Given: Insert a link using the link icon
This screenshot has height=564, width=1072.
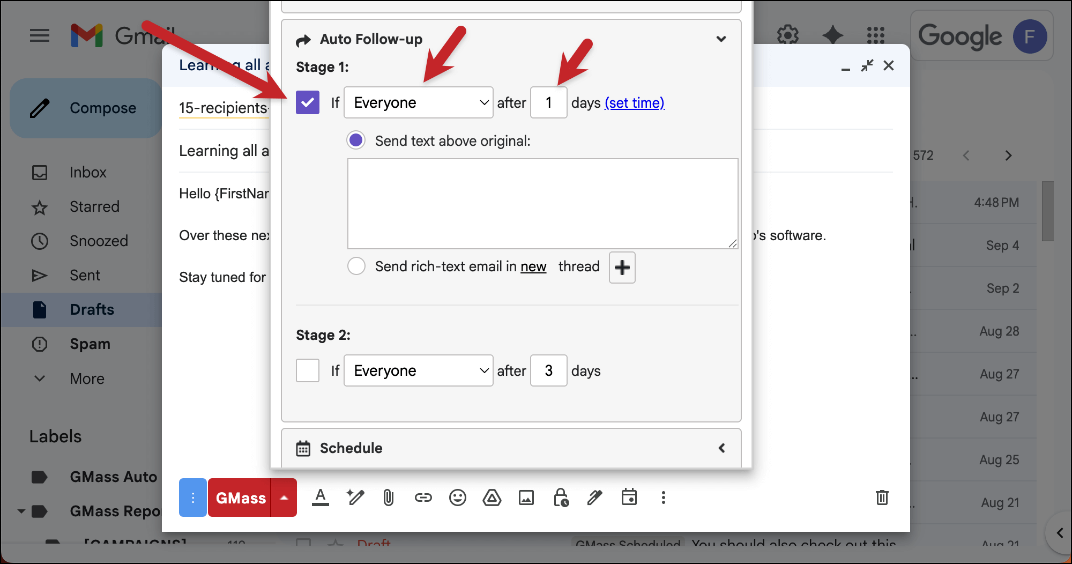Looking at the screenshot, I should (423, 498).
